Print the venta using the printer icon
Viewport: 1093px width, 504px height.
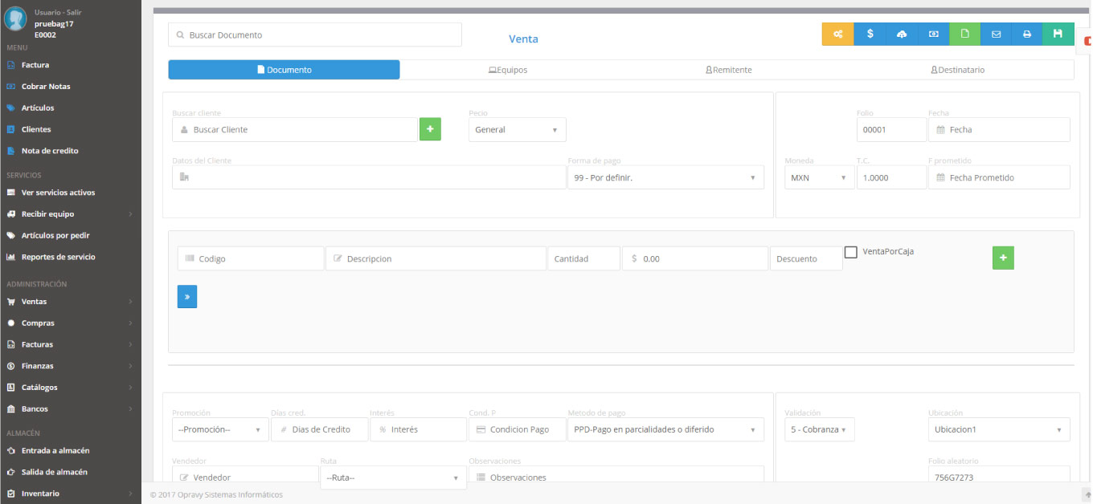1027,34
